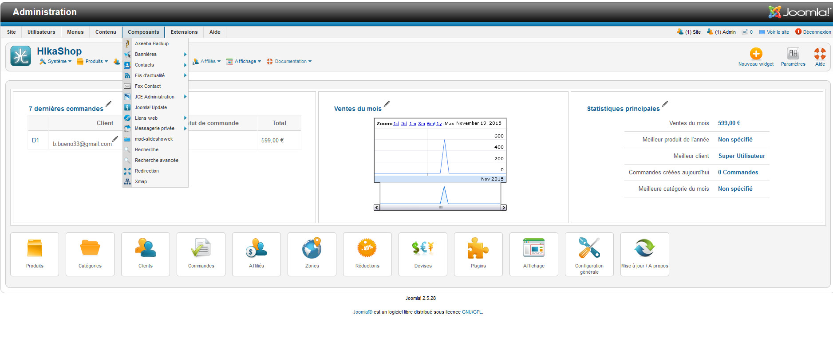Expand the Contacts submenu
This screenshot has height=342, width=833.
point(155,65)
